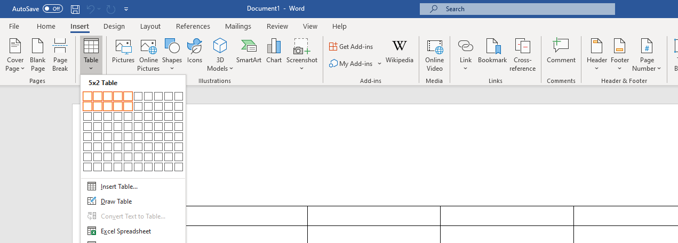Click the Redo icon
The width and height of the screenshot is (678, 243).
[111, 9]
